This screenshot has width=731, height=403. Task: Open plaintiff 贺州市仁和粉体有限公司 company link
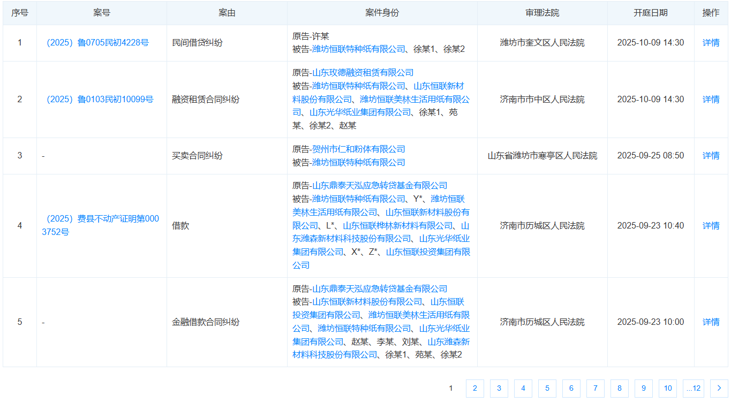tap(359, 149)
